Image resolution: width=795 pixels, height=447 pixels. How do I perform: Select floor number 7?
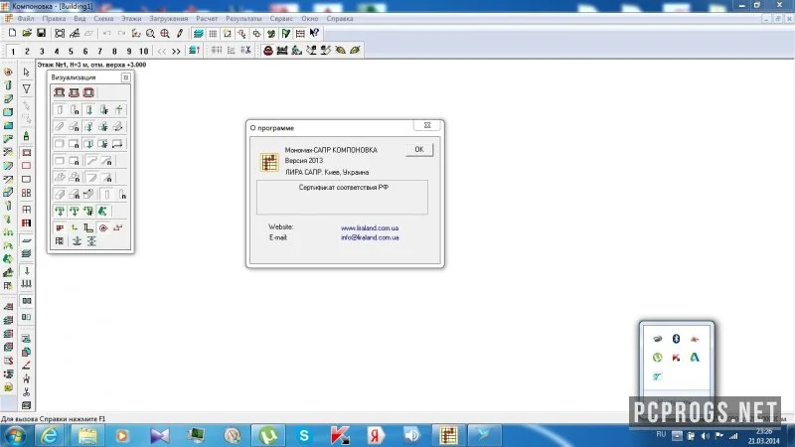coord(100,52)
